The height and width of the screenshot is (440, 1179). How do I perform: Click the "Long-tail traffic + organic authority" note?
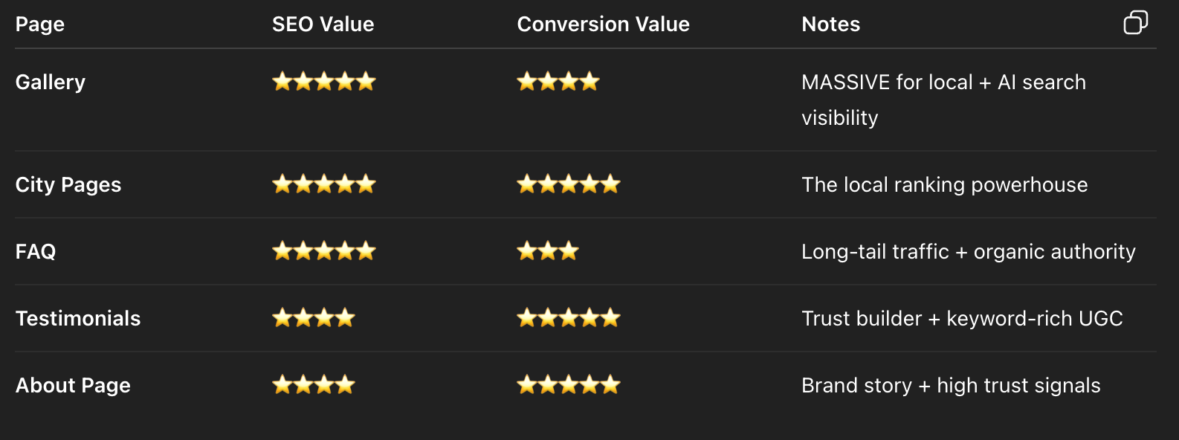click(968, 251)
